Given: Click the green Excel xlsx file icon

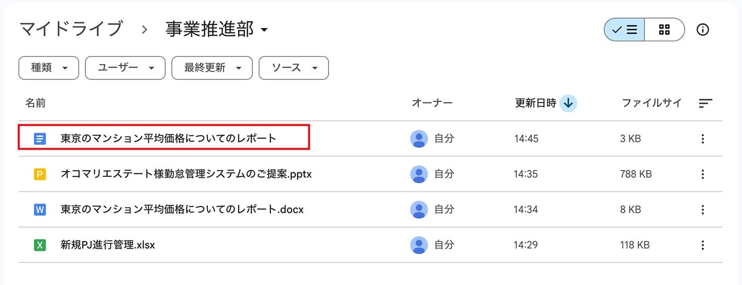Looking at the screenshot, I should point(40,245).
